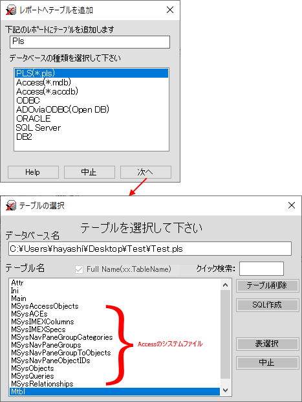
Task: Click the 次へ button
Action: tap(146, 172)
